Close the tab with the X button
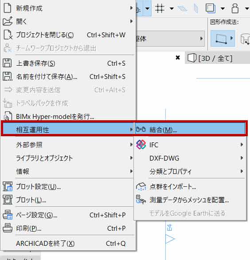 pos(178,58)
